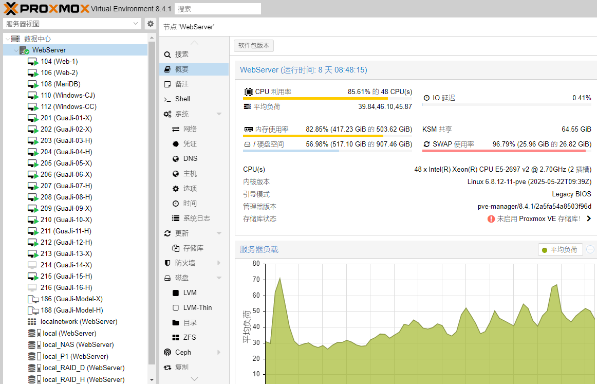The height and width of the screenshot is (384, 597).
Task: Click the WebServer node icon
Action: click(24, 50)
